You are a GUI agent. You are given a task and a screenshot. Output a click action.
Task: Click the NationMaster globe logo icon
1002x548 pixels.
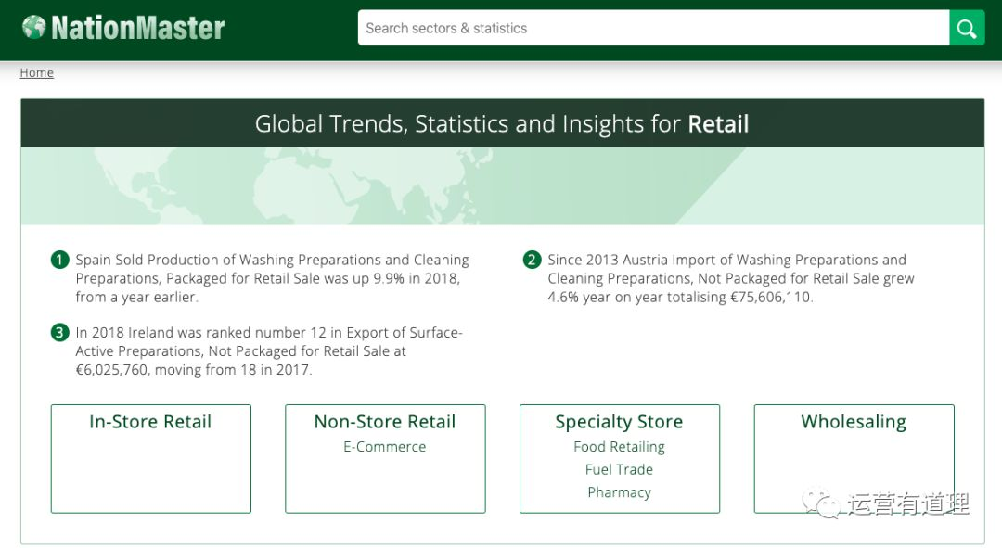click(x=34, y=27)
